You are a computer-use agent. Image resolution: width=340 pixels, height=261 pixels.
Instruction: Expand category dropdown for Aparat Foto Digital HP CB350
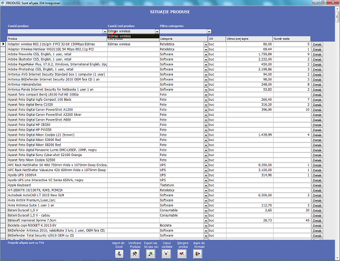[x=206, y=125]
